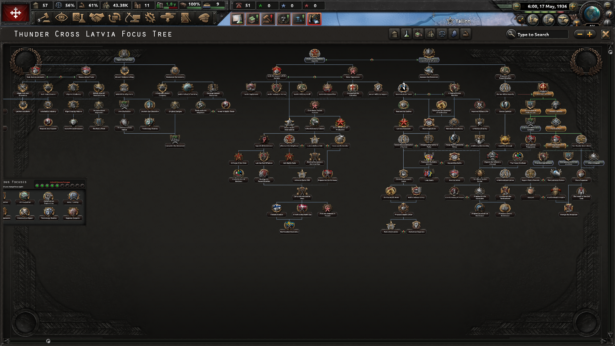This screenshot has width=615, height=346.
Task: Toggle the money stack focus filter
Action: [418, 34]
